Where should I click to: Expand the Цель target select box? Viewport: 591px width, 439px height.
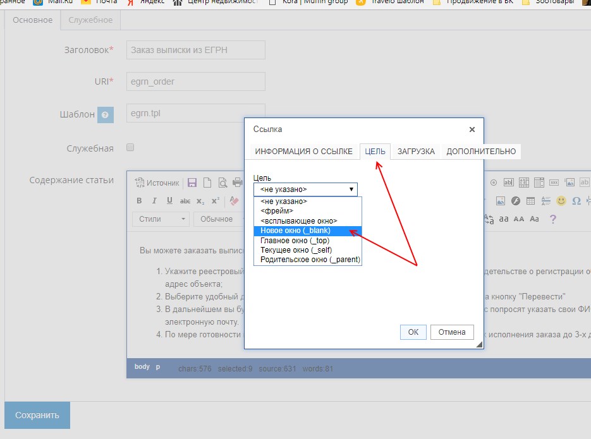pos(305,189)
